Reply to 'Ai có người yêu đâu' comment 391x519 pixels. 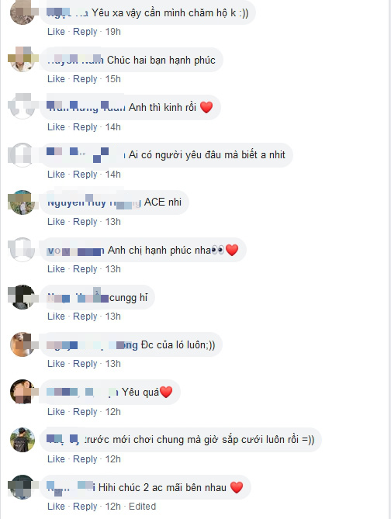(85, 175)
